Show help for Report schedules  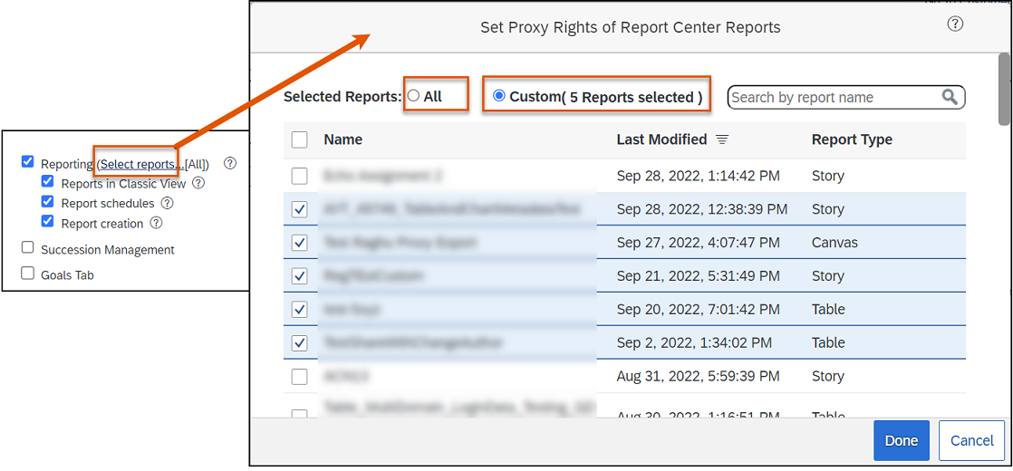click(x=167, y=203)
